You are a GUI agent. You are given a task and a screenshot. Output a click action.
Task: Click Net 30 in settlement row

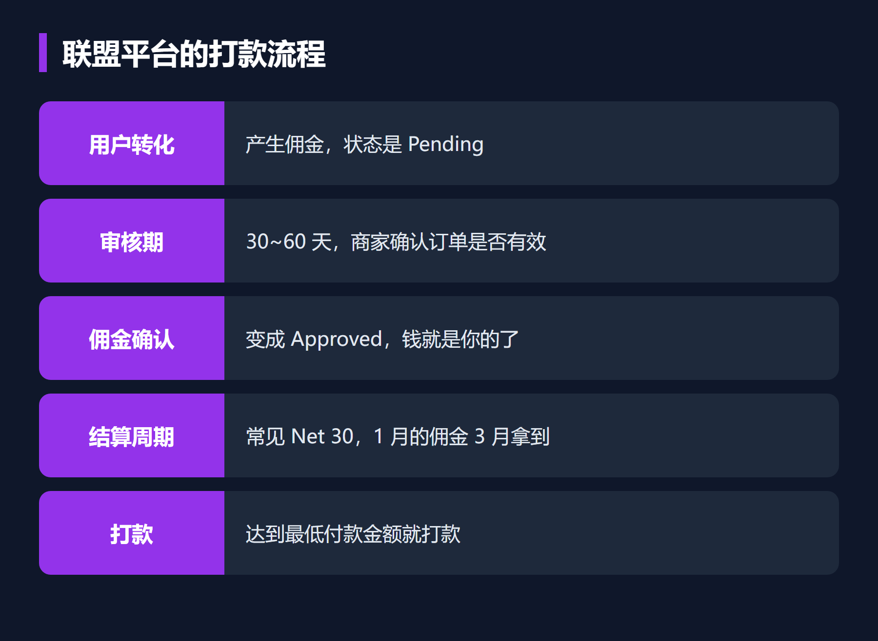coord(322,436)
